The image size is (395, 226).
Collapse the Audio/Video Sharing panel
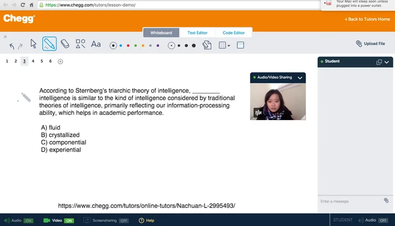click(x=300, y=77)
